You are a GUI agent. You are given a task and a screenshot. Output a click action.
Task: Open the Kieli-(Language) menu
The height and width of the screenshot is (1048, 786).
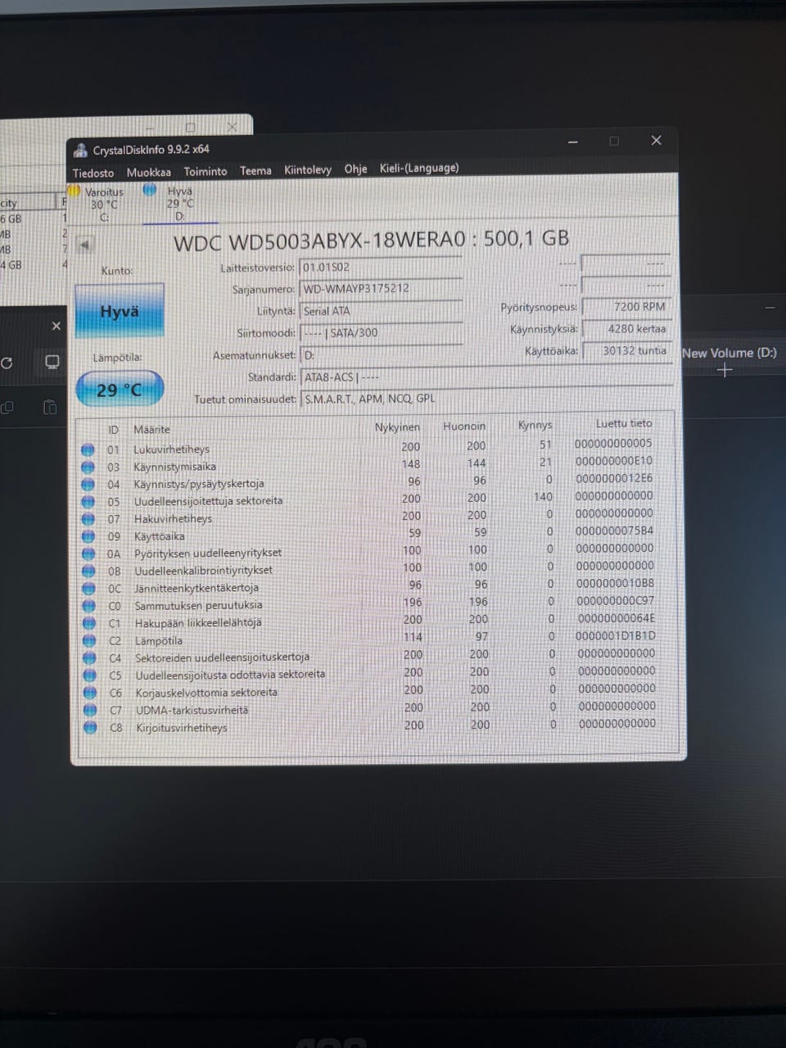point(419,168)
